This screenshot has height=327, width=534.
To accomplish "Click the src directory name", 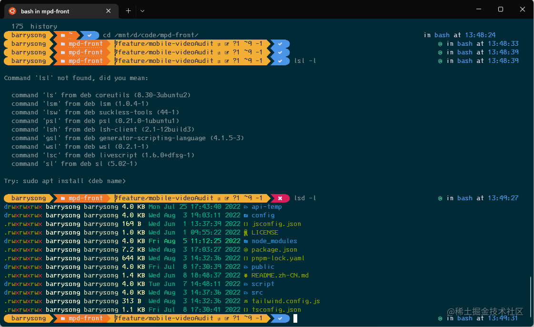I will (x=257, y=293).
